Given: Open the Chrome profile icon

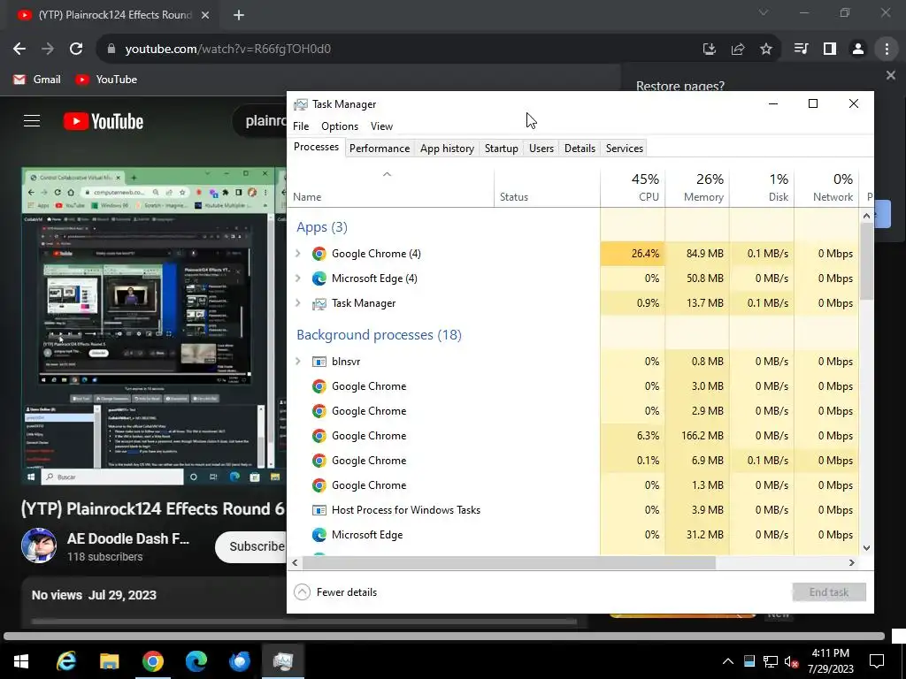Looking at the screenshot, I should click(x=858, y=50).
